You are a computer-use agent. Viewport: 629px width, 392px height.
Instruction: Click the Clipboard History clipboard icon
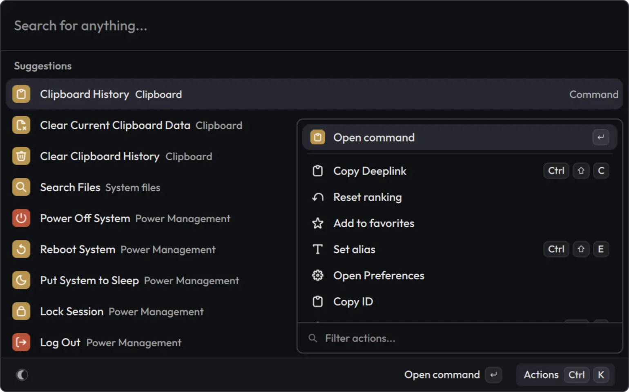[21, 94]
